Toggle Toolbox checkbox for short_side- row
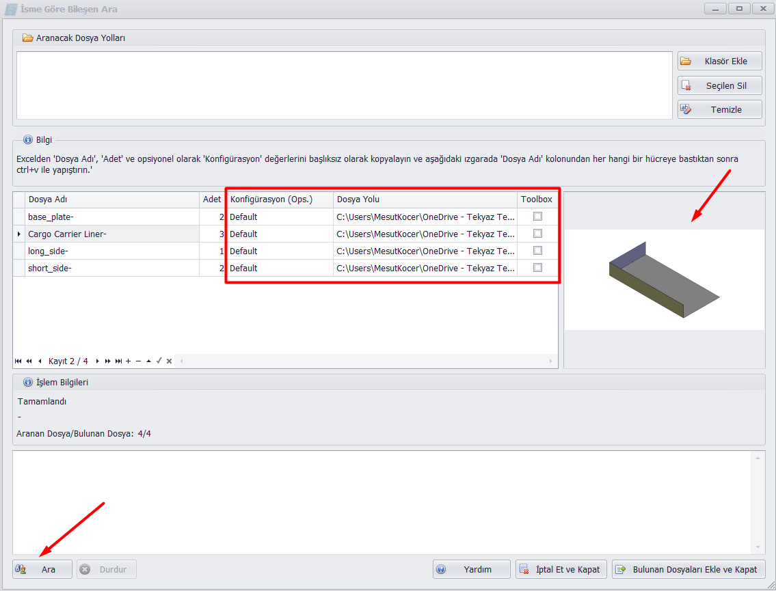The width and height of the screenshot is (776, 591). (537, 268)
